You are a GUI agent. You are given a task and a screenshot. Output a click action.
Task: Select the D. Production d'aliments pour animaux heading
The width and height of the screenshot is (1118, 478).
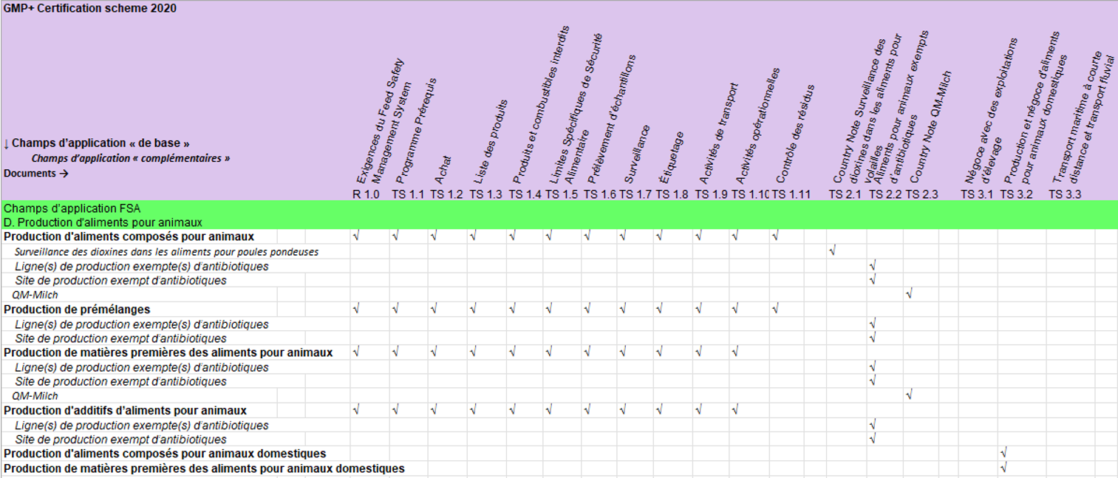pos(103,222)
